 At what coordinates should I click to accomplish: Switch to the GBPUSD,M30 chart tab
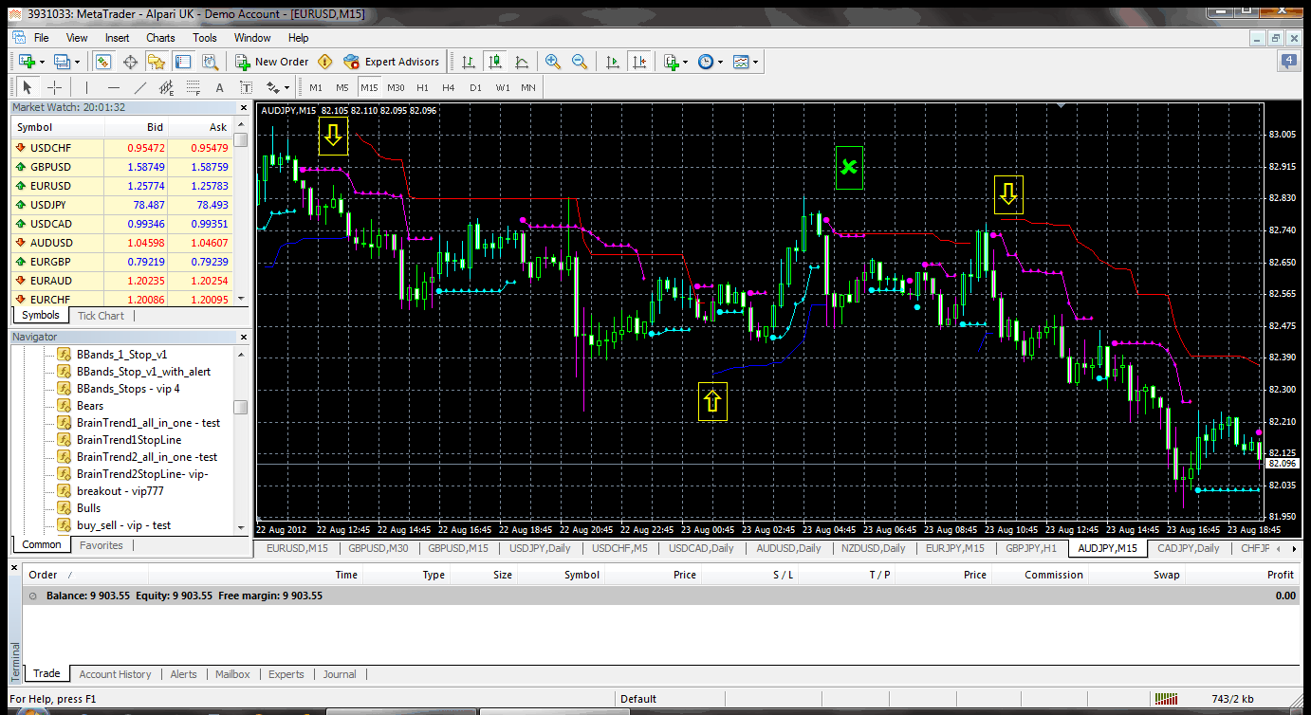379,548
